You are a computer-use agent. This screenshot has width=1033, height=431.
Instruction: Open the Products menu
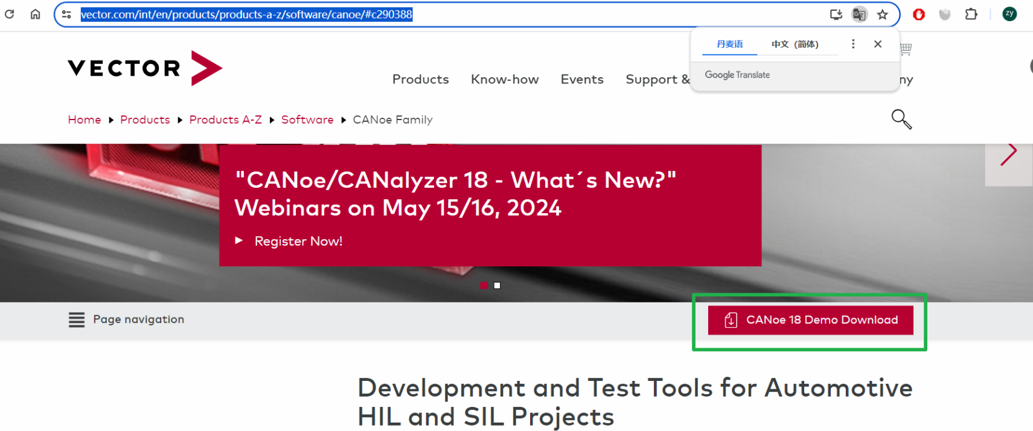(x=421, y=79)
